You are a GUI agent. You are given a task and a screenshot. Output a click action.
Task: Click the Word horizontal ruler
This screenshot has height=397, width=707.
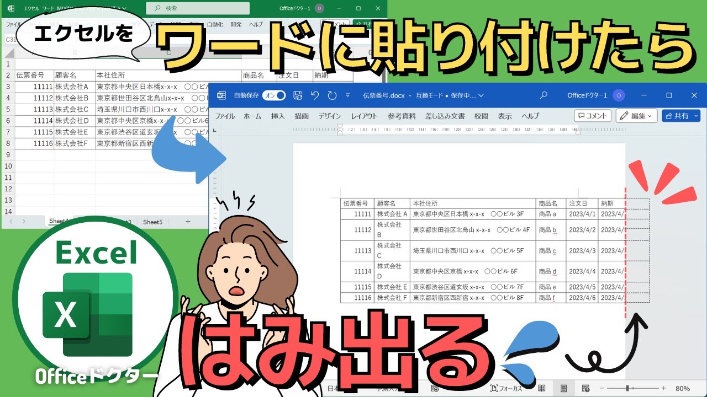[458, 131]
